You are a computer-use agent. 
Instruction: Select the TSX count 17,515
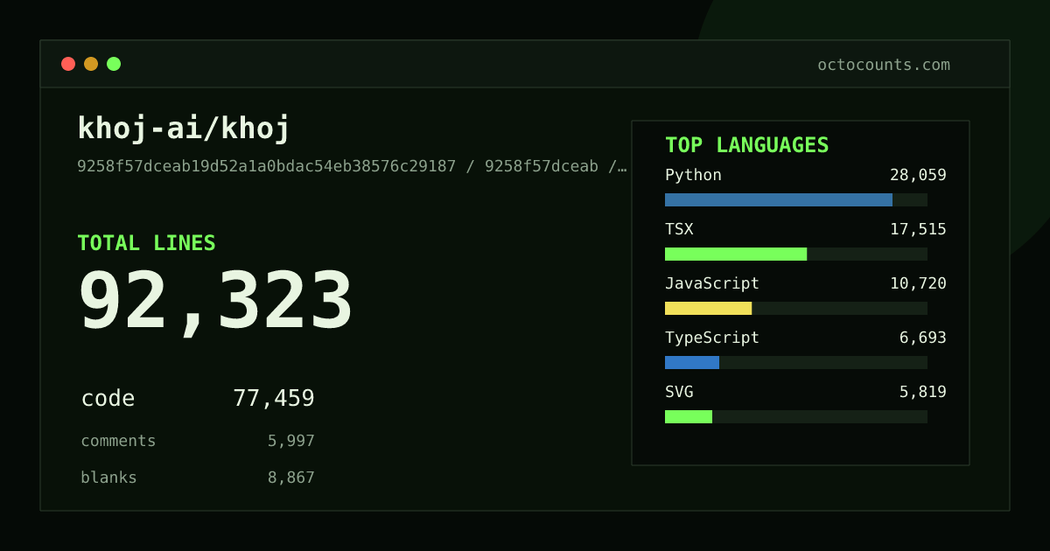[918, 229]
